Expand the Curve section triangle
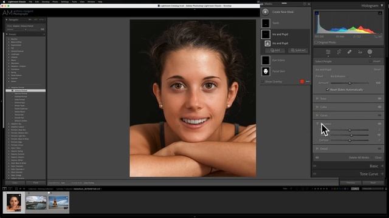This screenshot has height=218, width=389. tap(317, 116)
